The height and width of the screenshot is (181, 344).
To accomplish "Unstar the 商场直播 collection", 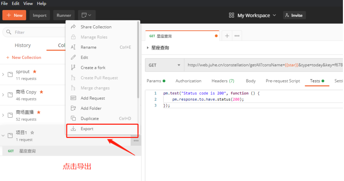I will coord(39,112).
